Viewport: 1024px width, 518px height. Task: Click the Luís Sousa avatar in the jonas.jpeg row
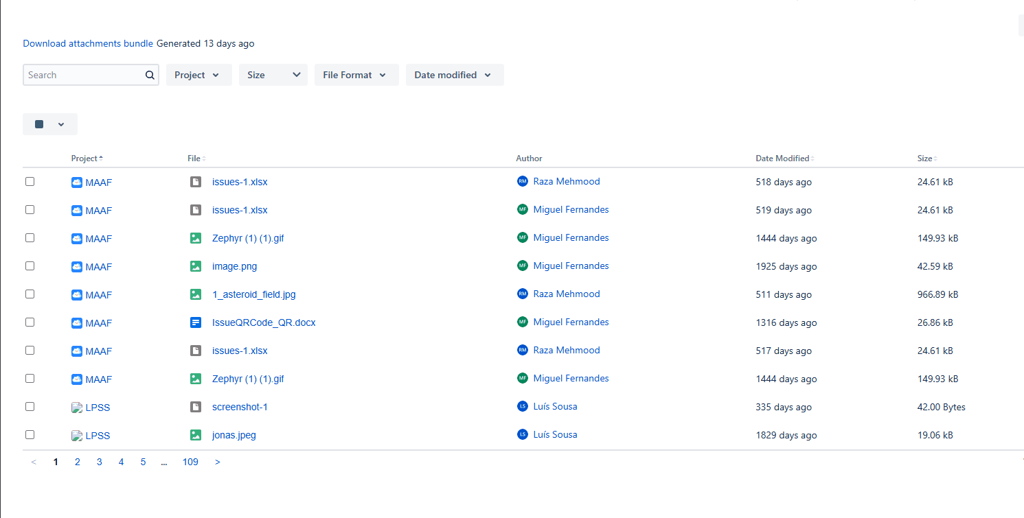click(523, 434)
